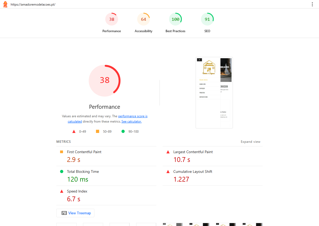Click the green circle legend icon for 90–100
Viewport: 319px width, 226px height.
click(x=123, y=131)
